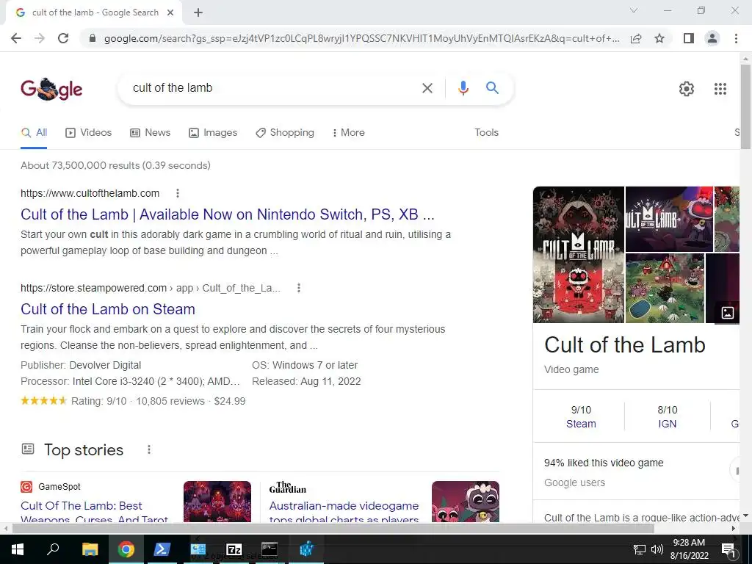752x564 pixels.
Task: Open a new browser tab
Action: tap(198, 12)
